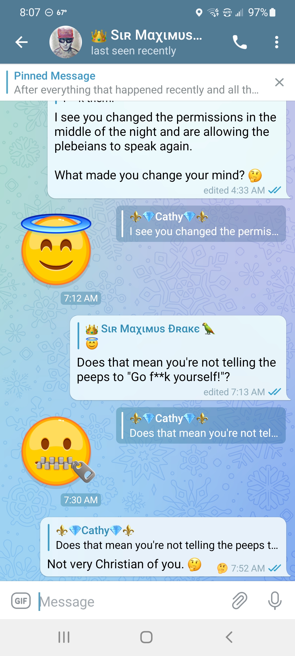Tap the back arrow in the header

[22, 42]
